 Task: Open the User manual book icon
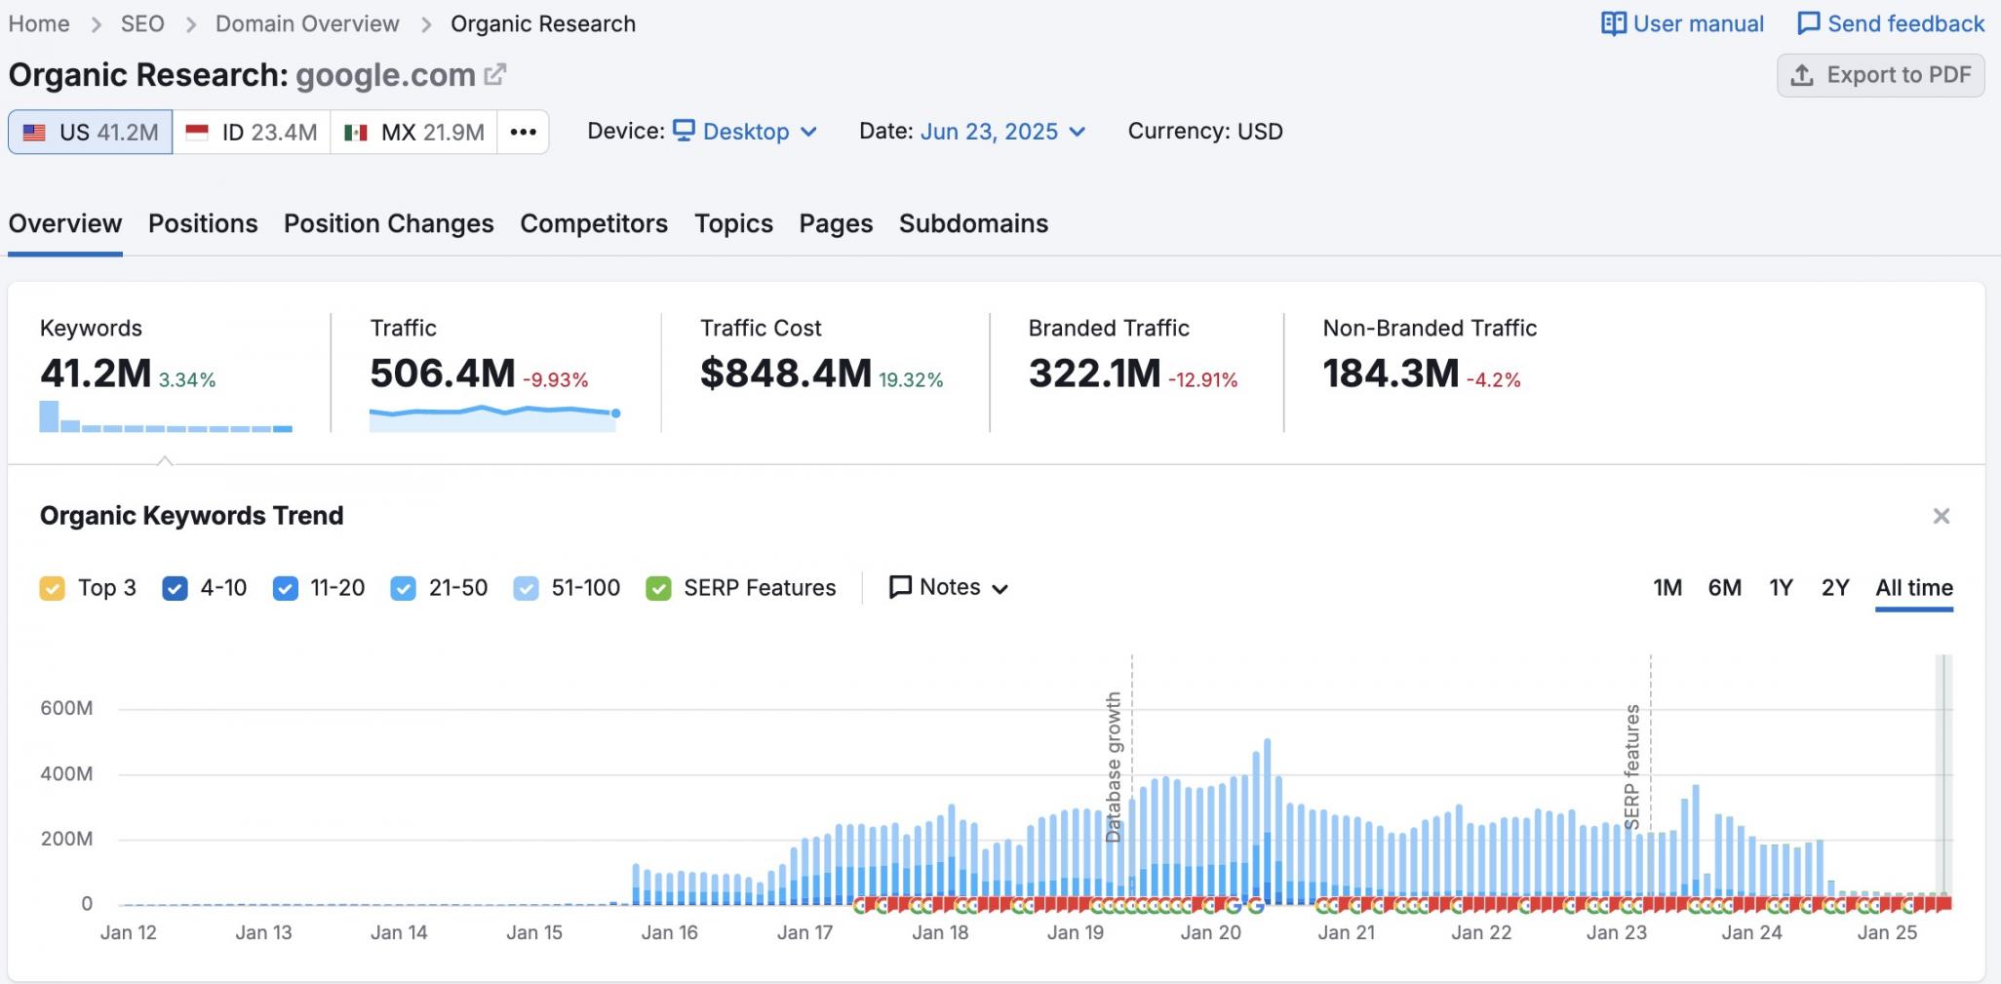(x=1613, y=23)
